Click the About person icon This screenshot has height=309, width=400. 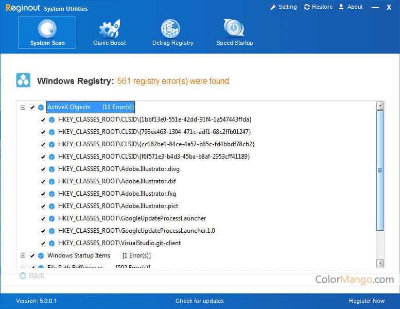coord(341,7)
